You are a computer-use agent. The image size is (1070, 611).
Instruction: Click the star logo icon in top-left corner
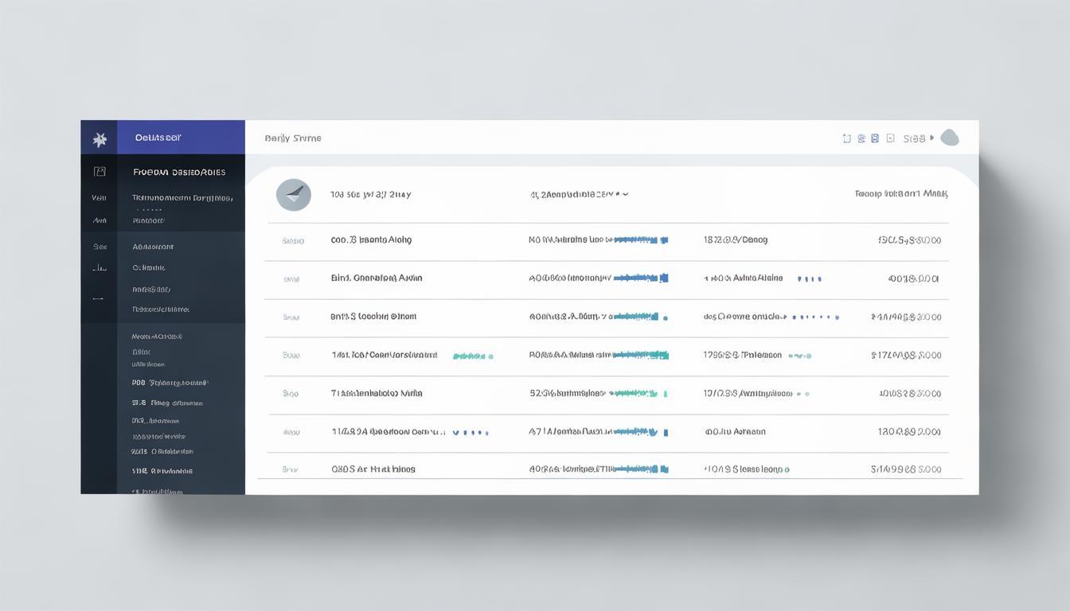(x=100, y=139)
